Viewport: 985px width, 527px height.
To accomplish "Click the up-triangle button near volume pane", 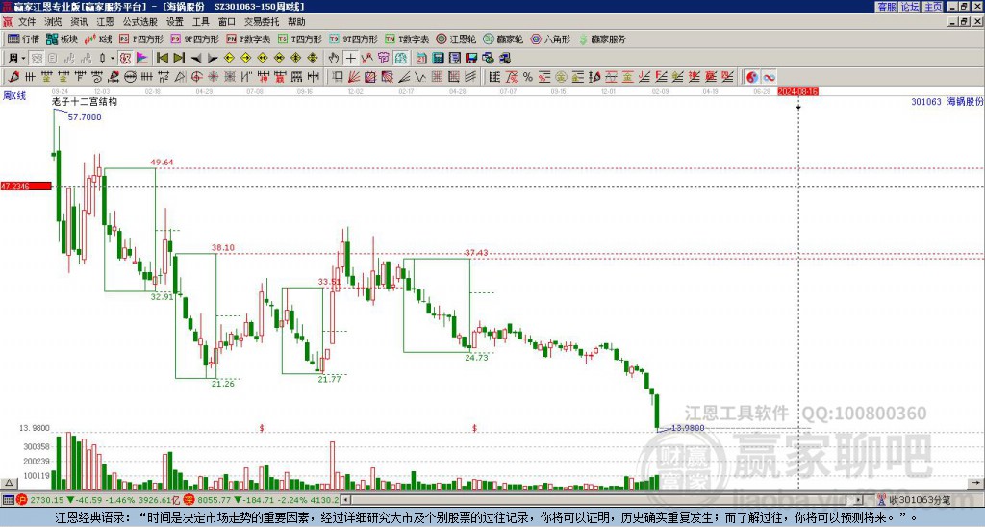I will [x=9, y=483].
